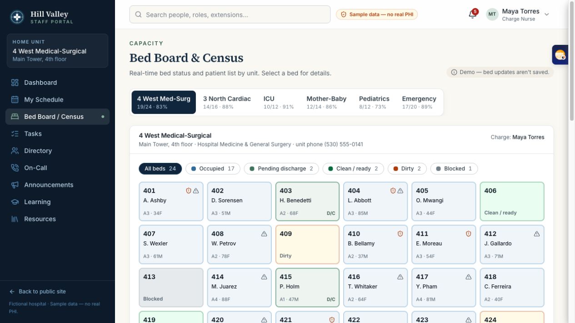Open Dashboard from sidebar
Viewport: 575px width, 323px height.
tap(57, 83)
